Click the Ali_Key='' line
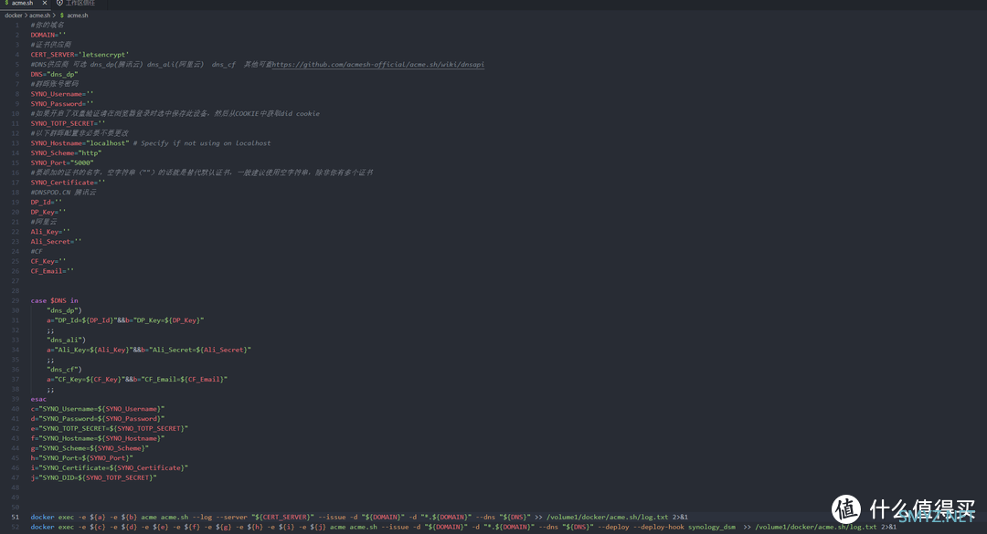The height and width of the screenshot is (534, 987). (49, 232)
